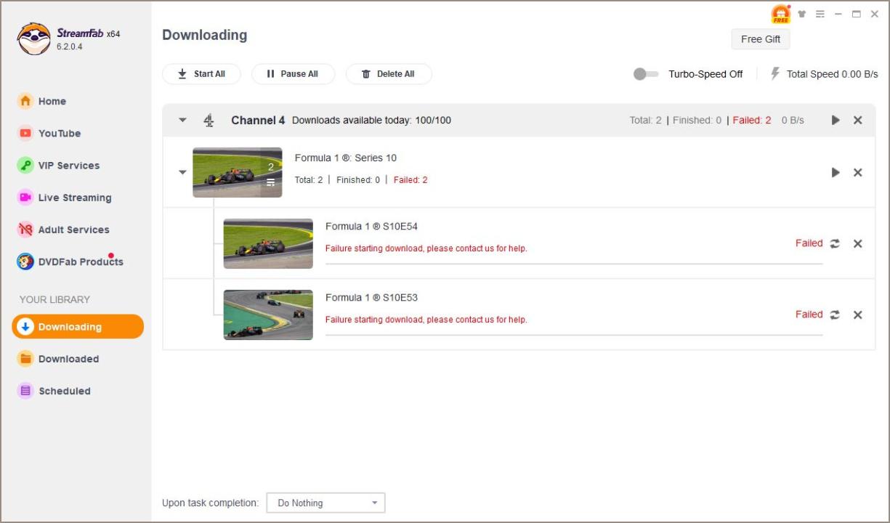
Task: Maximize the StreamFab window
Action: [x=857, y=14]
